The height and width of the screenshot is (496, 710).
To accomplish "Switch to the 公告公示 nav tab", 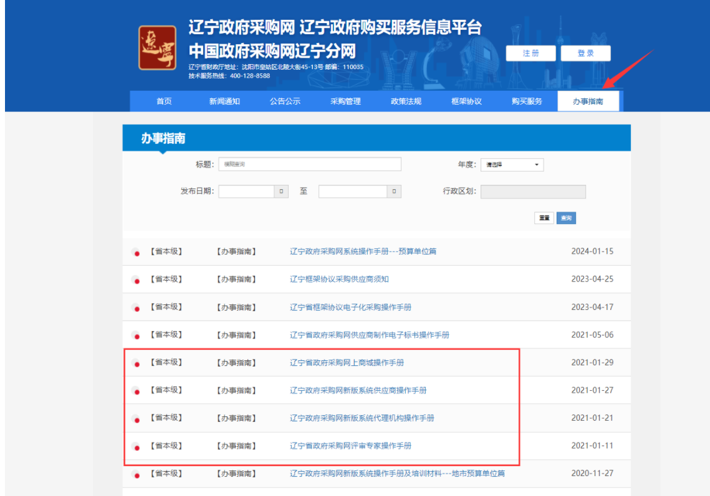I will pos(285,101).
